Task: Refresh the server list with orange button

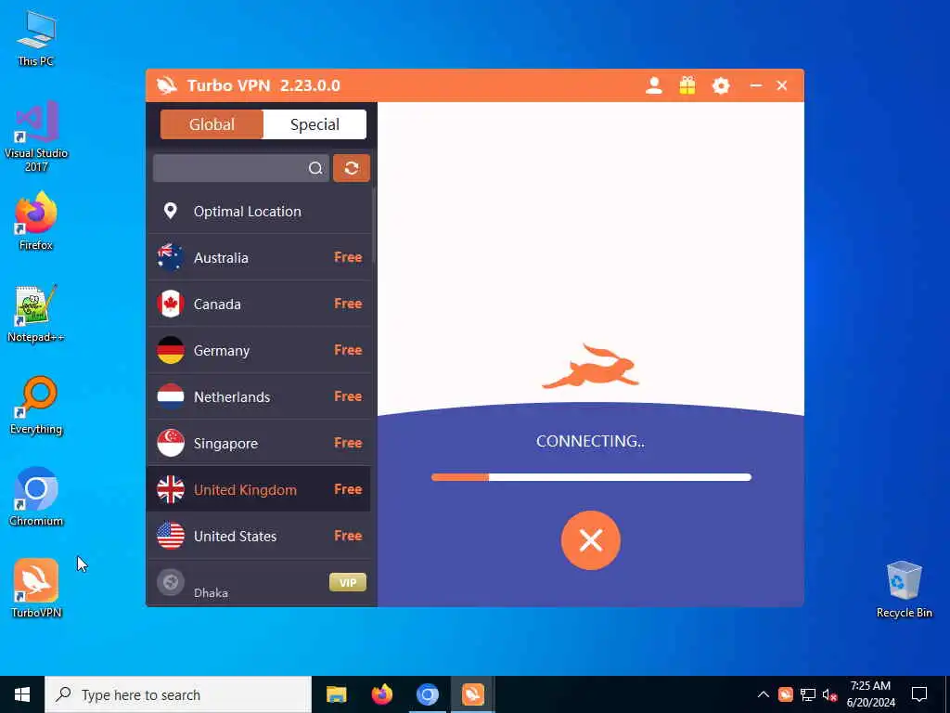Action: coord(352,168)
